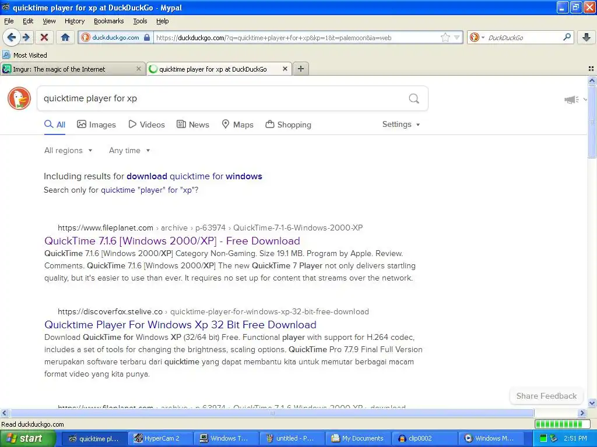Open Quicktime Player For Windows Xp 32 Bit result

[x=180, y=325]
